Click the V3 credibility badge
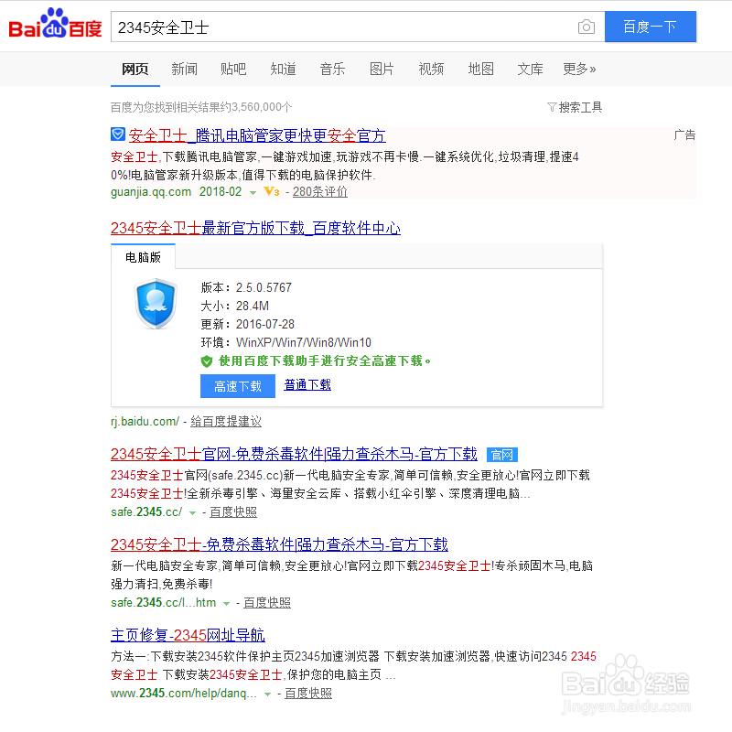Image resolution: width=732 pixels, height=732 pixels. 272,192
